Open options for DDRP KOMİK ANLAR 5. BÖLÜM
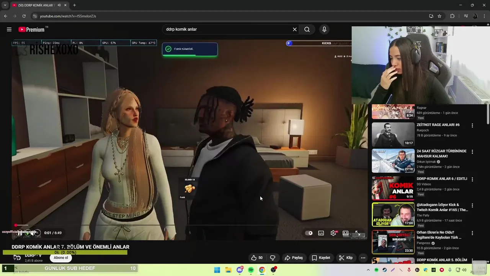Image resolution: width=490 pixels, height=276 pixels. [472, 260]
